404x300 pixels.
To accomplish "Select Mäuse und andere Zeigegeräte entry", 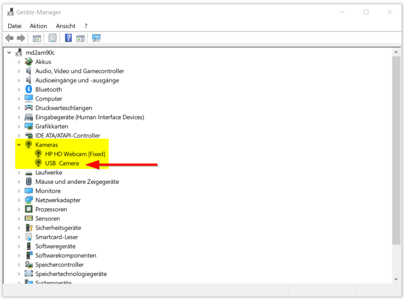I will coord(77,182).
